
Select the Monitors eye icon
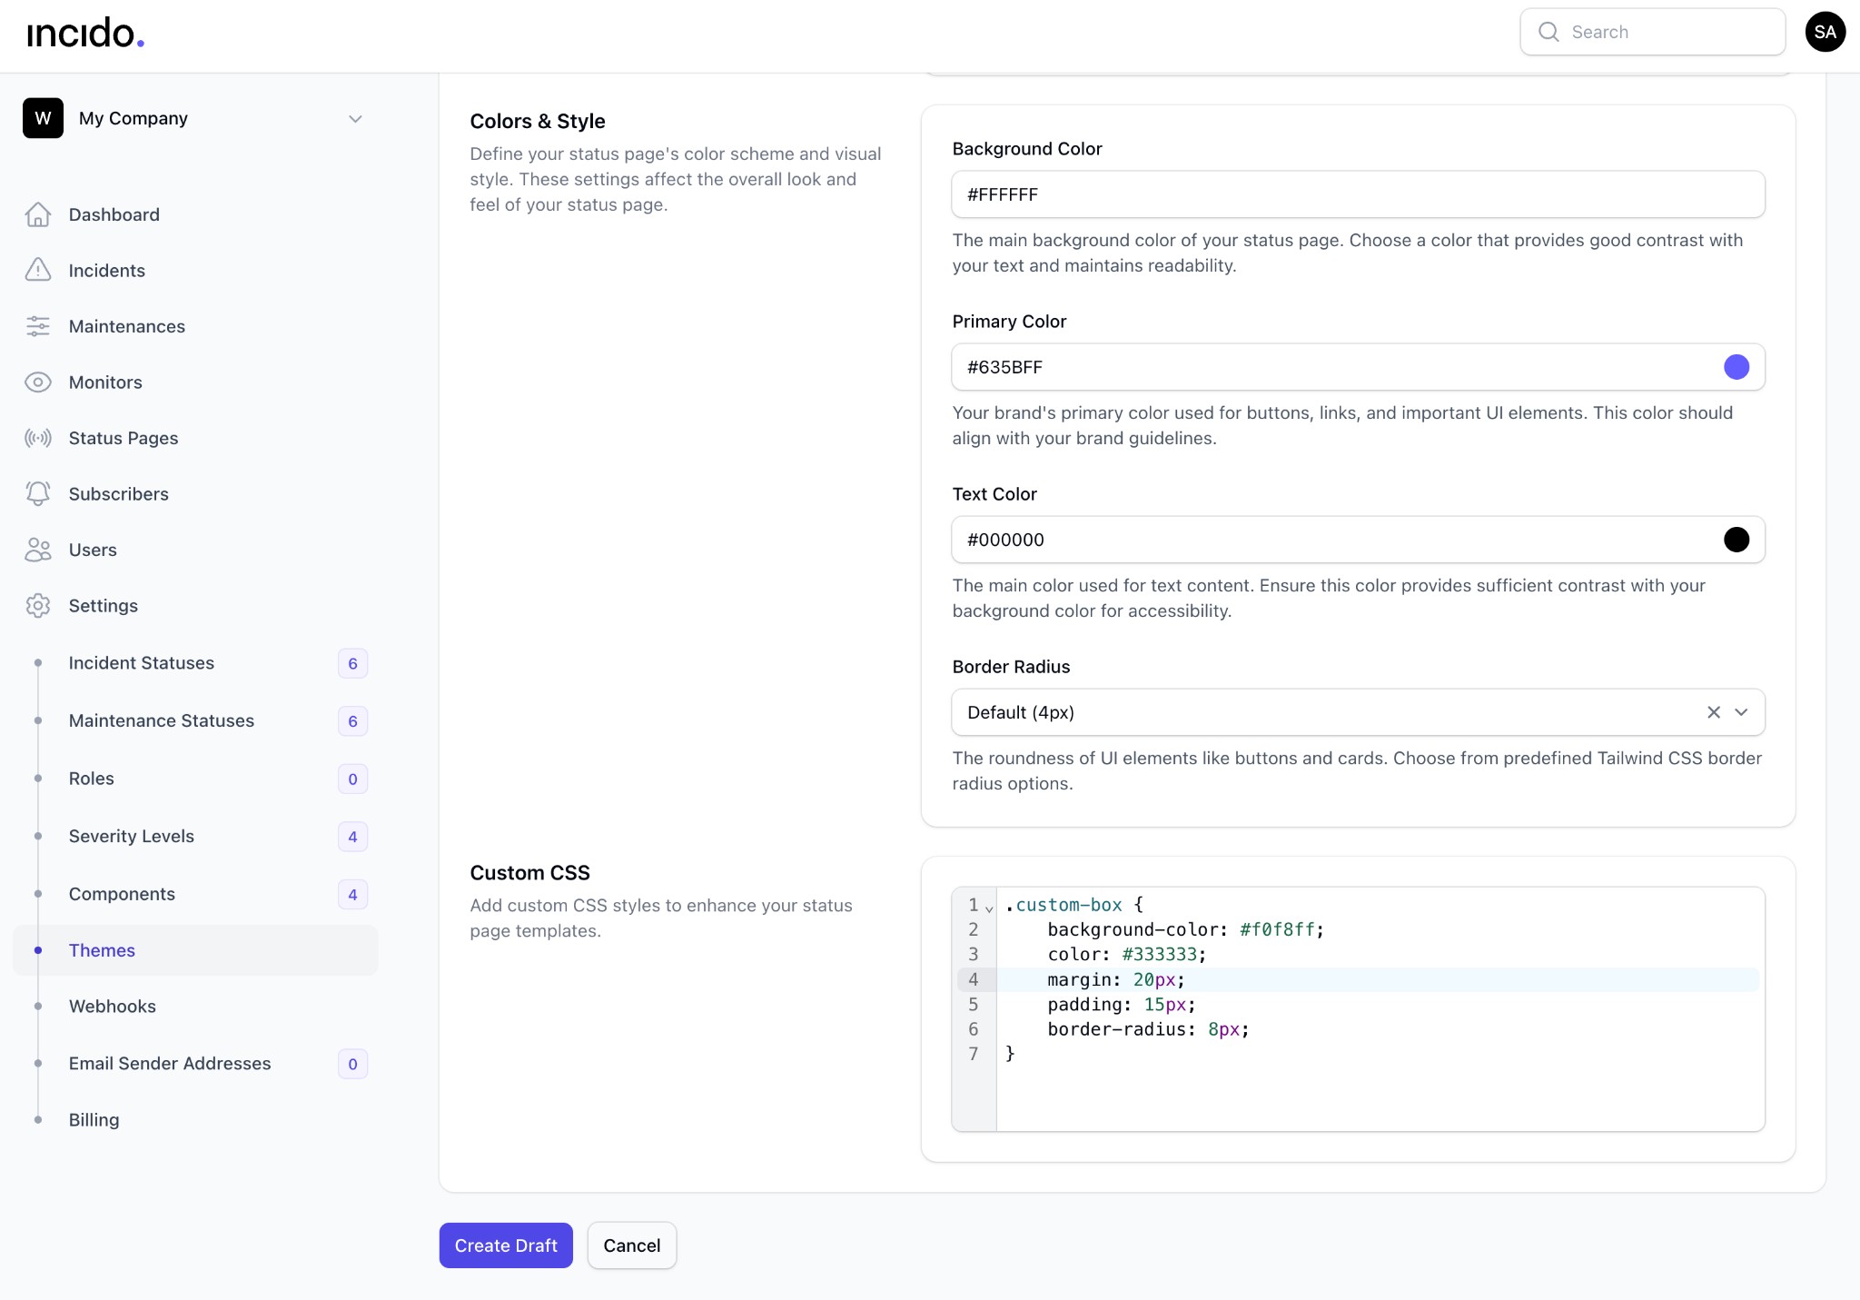click(x=38, y=382)
